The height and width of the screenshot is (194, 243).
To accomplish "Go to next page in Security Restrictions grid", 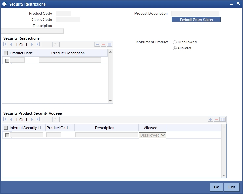I will pyautogui.click(x=32, y=44).
